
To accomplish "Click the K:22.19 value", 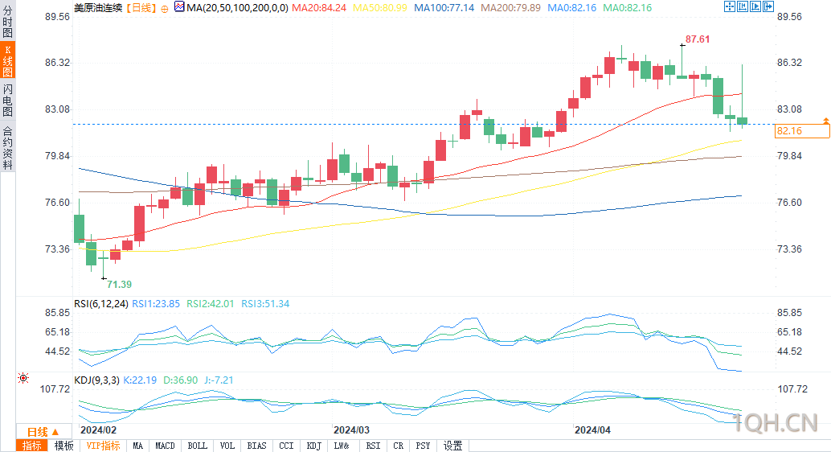I will tap(140, 380).
